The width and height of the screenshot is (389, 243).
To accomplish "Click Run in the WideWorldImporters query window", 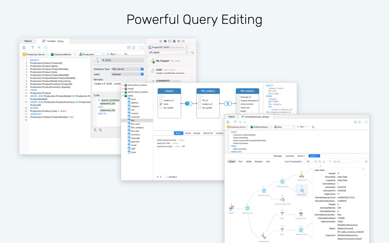I will click(x=301, y=127).
